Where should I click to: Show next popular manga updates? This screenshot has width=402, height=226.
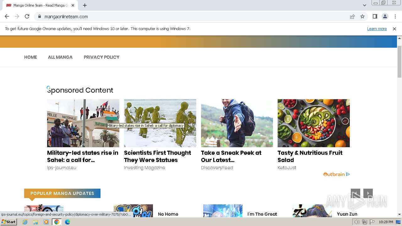tap(368, 193)
